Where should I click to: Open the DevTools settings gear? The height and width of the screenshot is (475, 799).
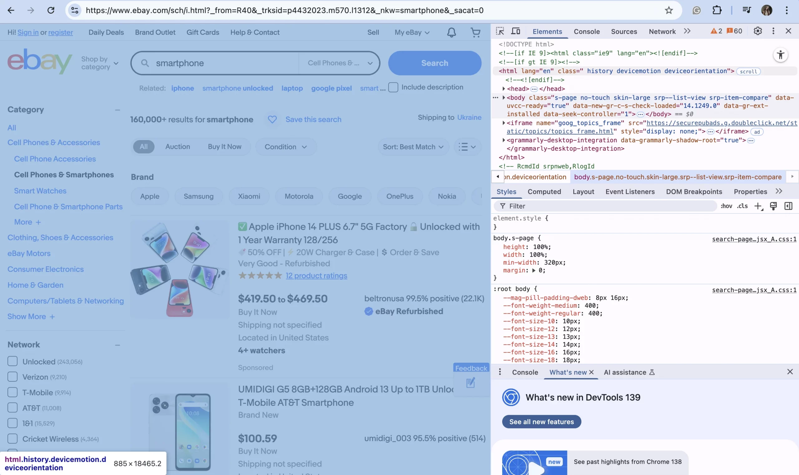[757, 31]
